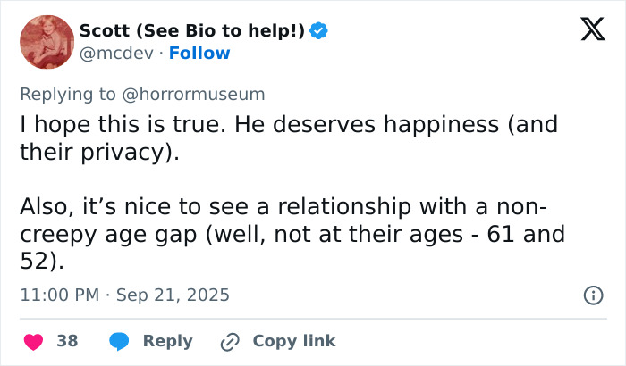The image size is (626, 366).
Task: Click the like count of 38
Action: coord(67,341)
